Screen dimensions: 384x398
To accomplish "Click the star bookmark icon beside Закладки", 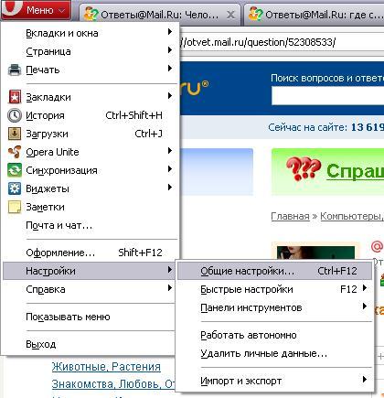I will pyautogui.click(x=15, y=97).
